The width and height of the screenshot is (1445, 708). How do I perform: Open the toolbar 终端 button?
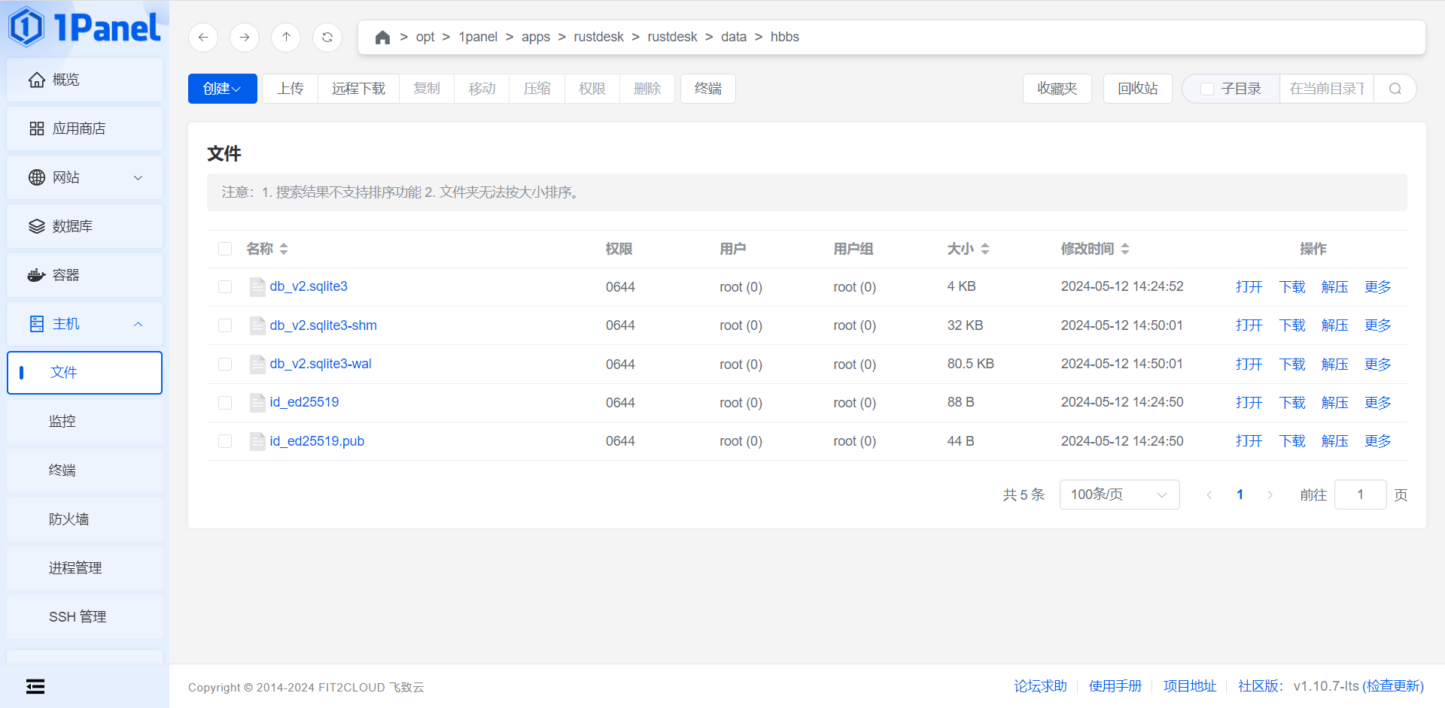708,89
